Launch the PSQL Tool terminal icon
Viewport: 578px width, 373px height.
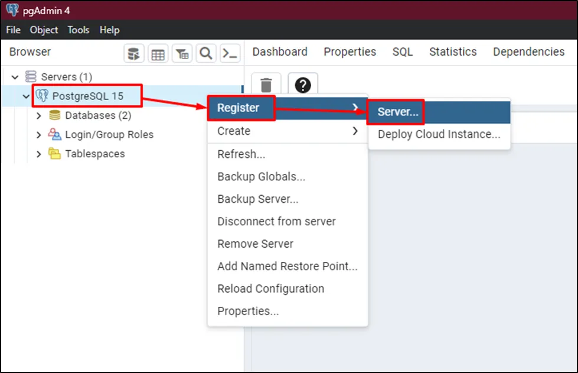pos(230,54)
